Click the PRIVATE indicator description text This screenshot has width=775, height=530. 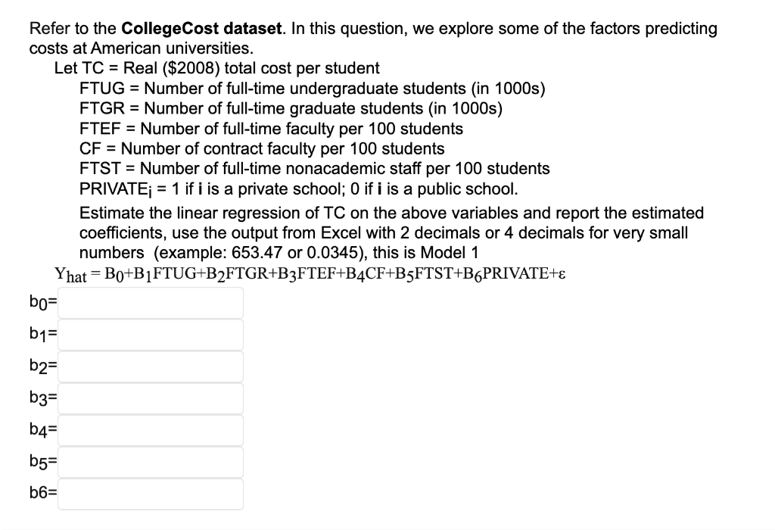pos(299,189)
